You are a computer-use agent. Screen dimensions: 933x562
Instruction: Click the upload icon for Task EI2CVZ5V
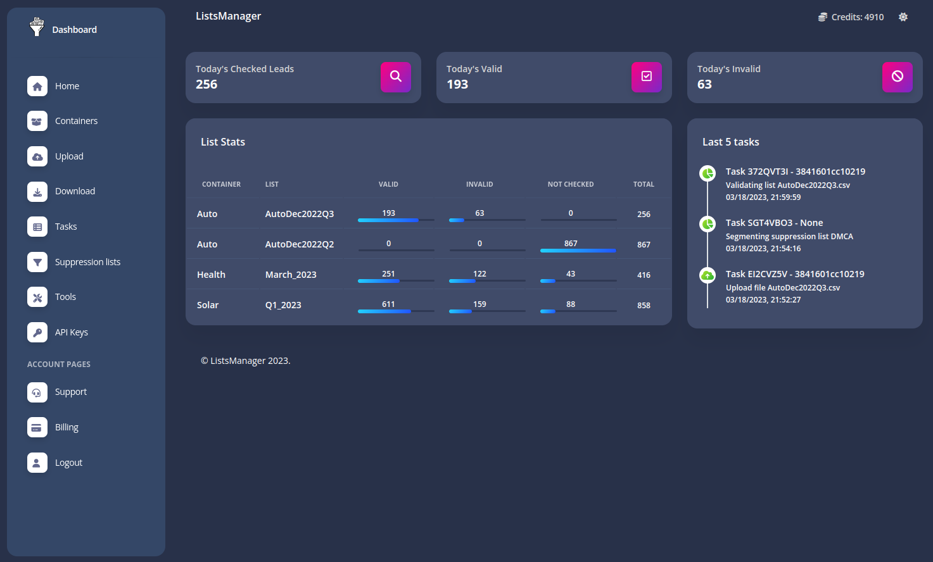708,275
